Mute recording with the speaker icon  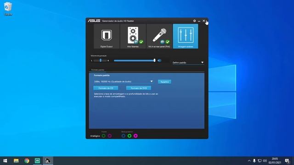pos(159,60)
